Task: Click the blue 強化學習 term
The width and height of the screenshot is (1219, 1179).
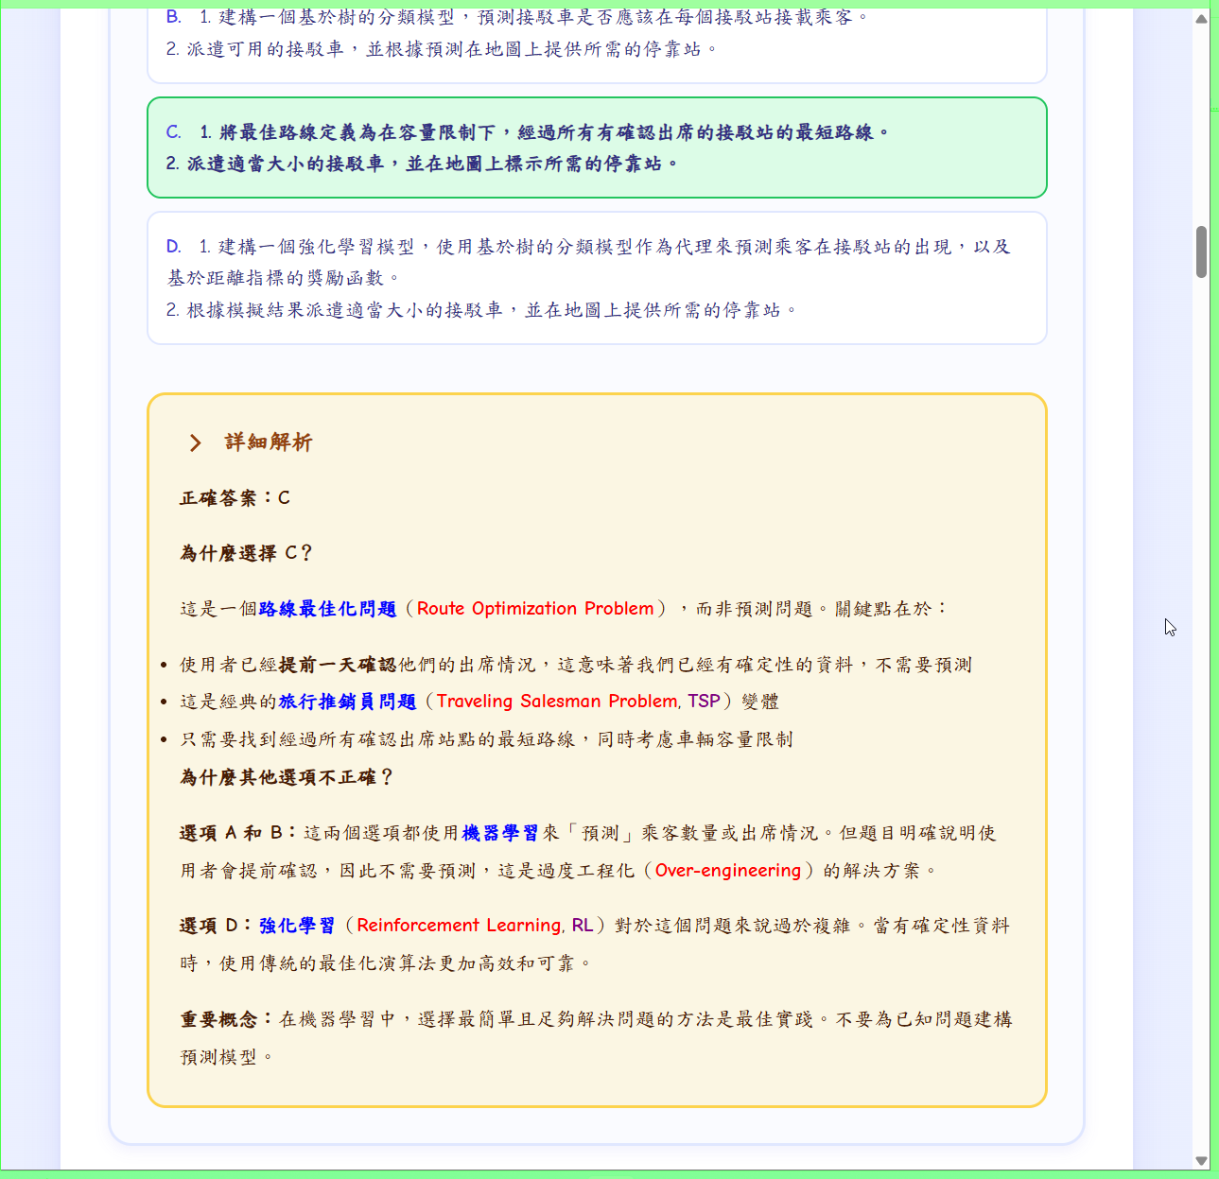Action: (x=297, y=926)
